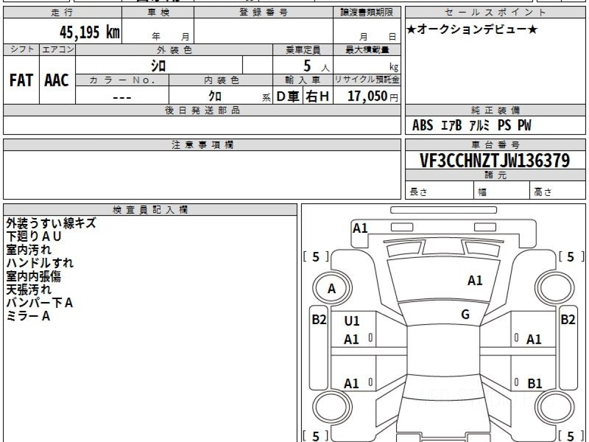The height and width of the screenshot is (442, 589).
Task: Click the アルミ equipment entry
Action: [x=480, y=126]
